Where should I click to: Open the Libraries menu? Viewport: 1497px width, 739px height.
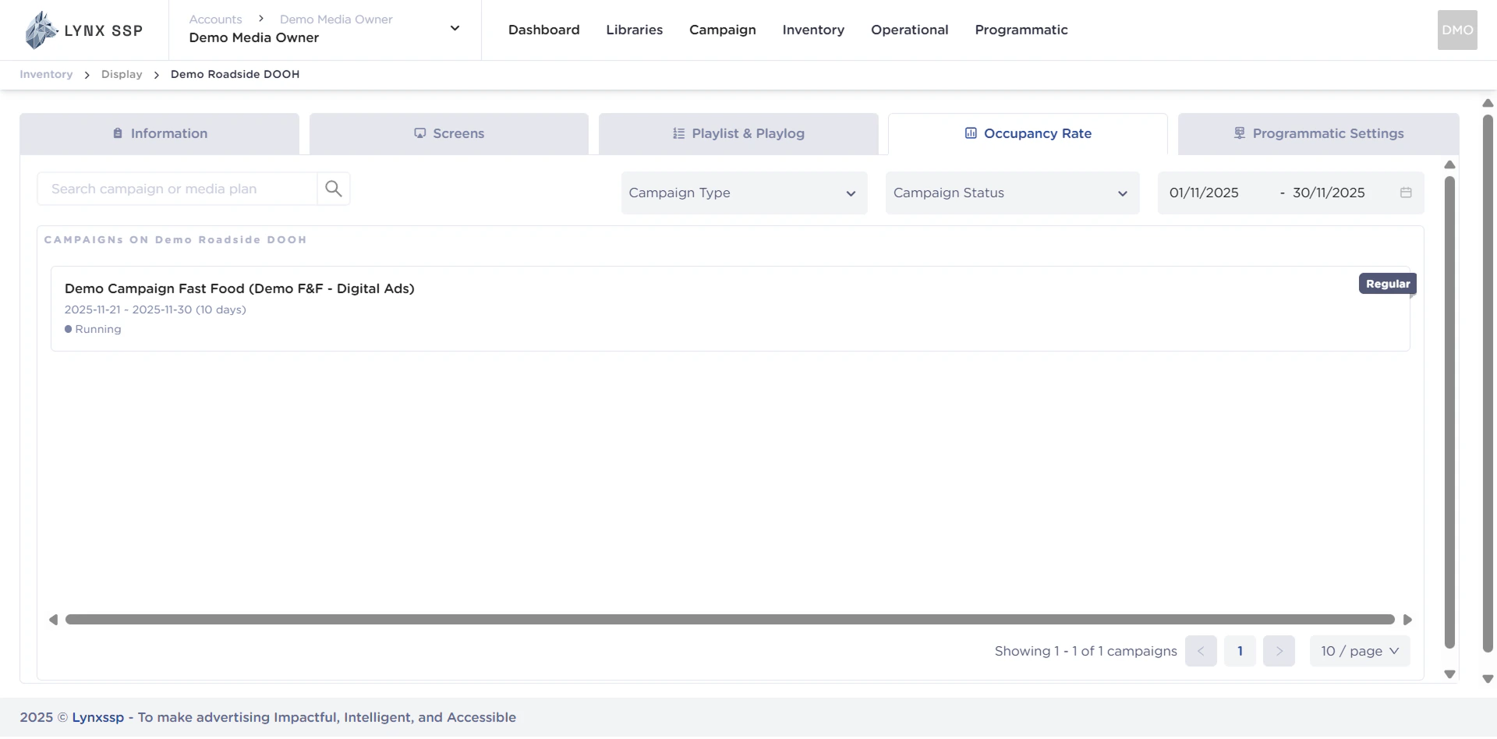[x=635, y=30]
